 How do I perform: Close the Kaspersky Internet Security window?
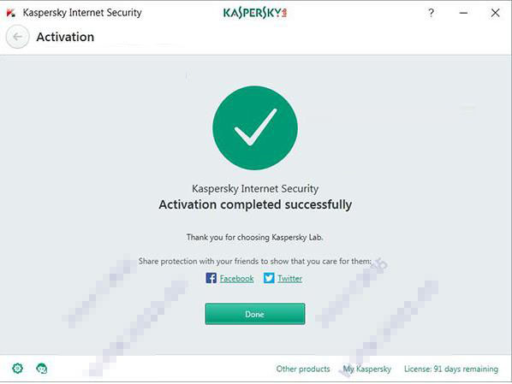click(495, 13)
